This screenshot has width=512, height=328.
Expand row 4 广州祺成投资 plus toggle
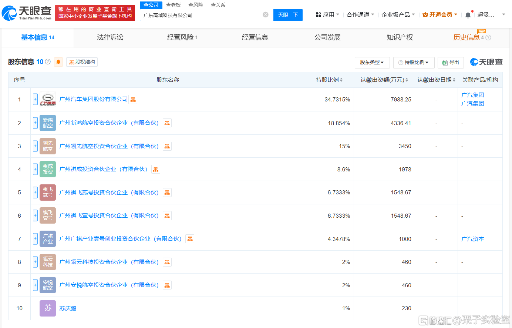pyautogui.click(x=35, y=169)
